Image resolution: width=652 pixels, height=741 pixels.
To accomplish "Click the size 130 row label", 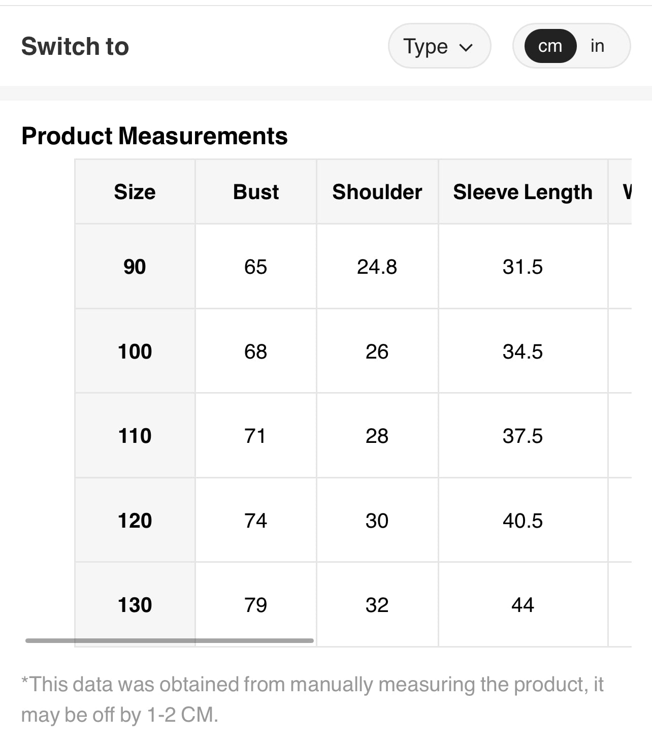I will click(x=135, y=605).
